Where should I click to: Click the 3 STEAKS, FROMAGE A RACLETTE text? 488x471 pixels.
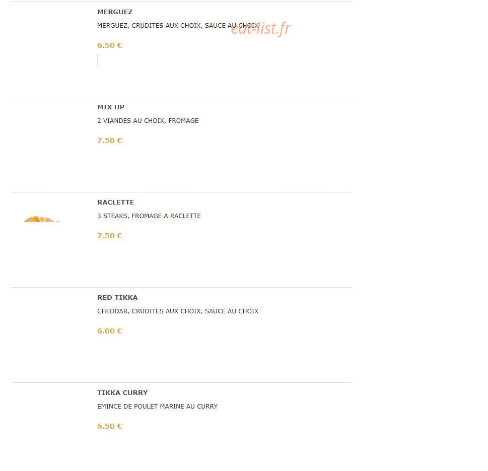149,216
